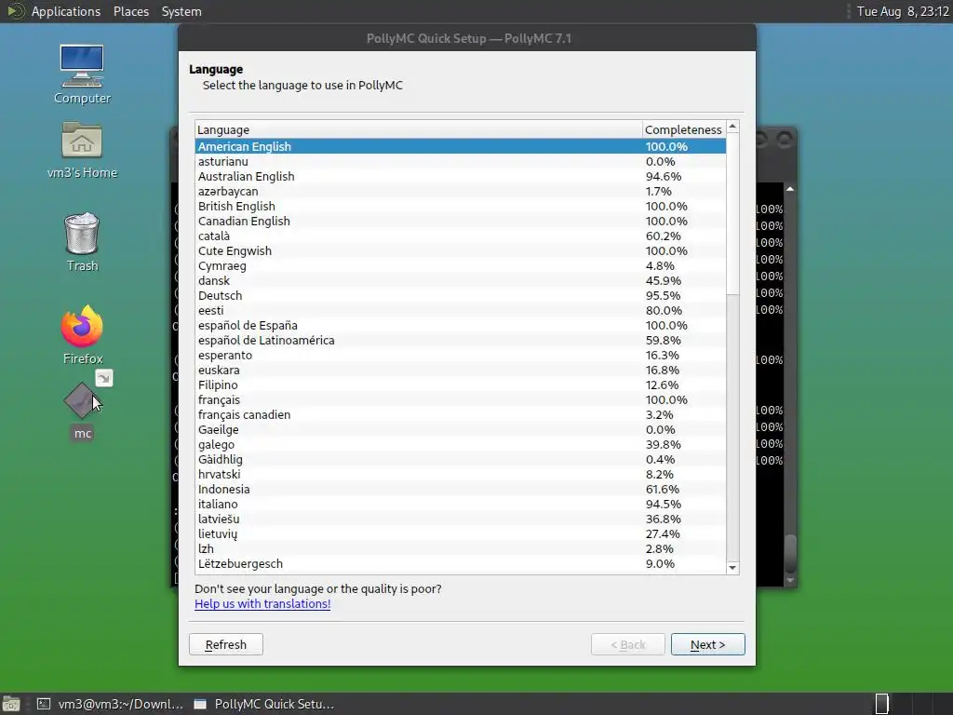
Task: Select Gàidhlig language row
Action: point(461,459)
